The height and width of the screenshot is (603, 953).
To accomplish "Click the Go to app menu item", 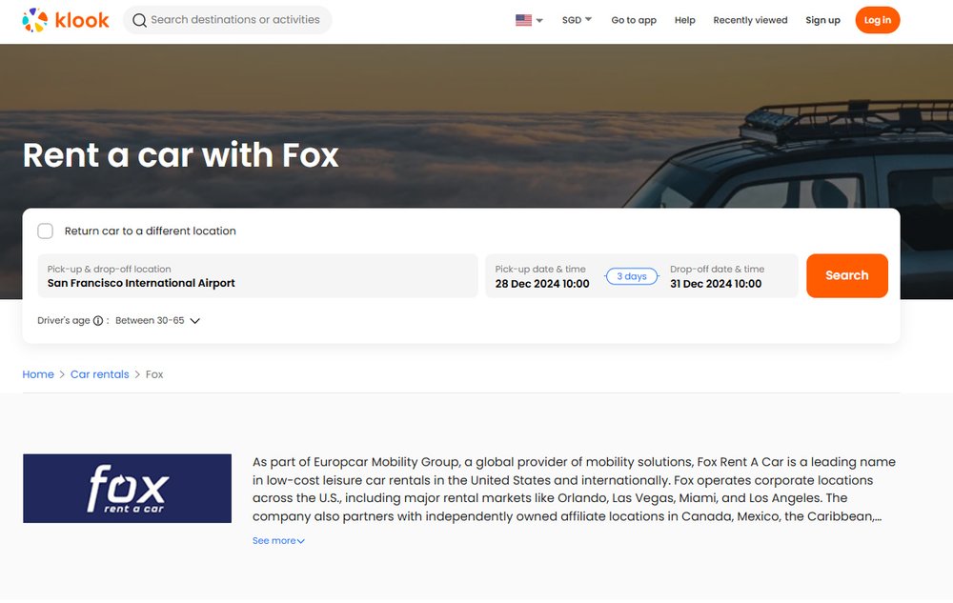I will click(x=634, y=20).
